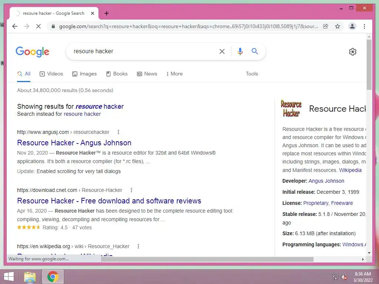The image size is (379, 284).
Task: Clear the search box text
Action: [222, 51]
